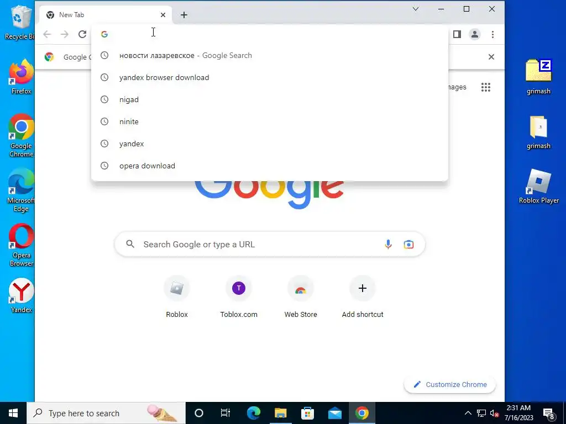
Task: Open the Windows Start menu
Action: coord(13,413)
